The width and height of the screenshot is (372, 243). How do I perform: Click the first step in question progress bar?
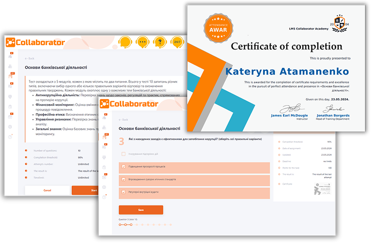click(120, 224)
